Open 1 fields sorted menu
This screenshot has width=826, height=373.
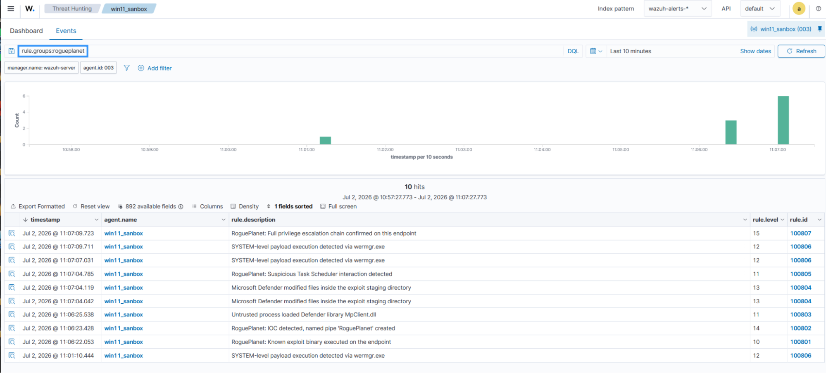[290, 206]
